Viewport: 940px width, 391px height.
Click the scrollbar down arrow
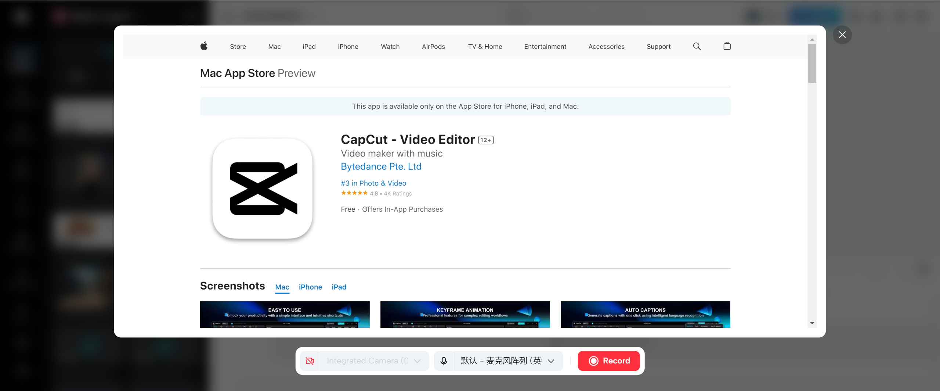[x=812, y=322]
